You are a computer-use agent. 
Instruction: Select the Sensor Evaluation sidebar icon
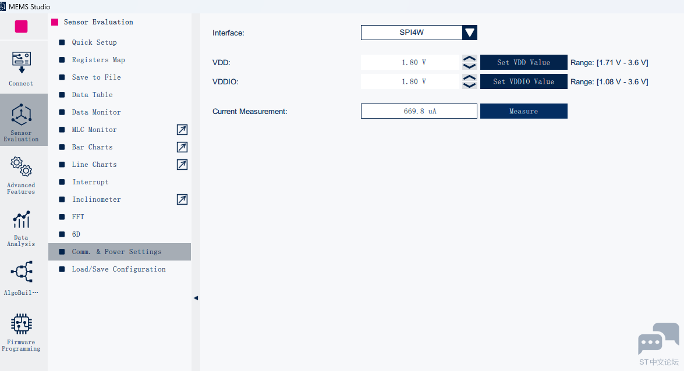click(x=22, y=115)
